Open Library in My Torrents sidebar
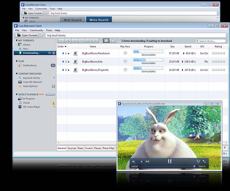Screen dimensions: 230x191 [x=27, y=45]
